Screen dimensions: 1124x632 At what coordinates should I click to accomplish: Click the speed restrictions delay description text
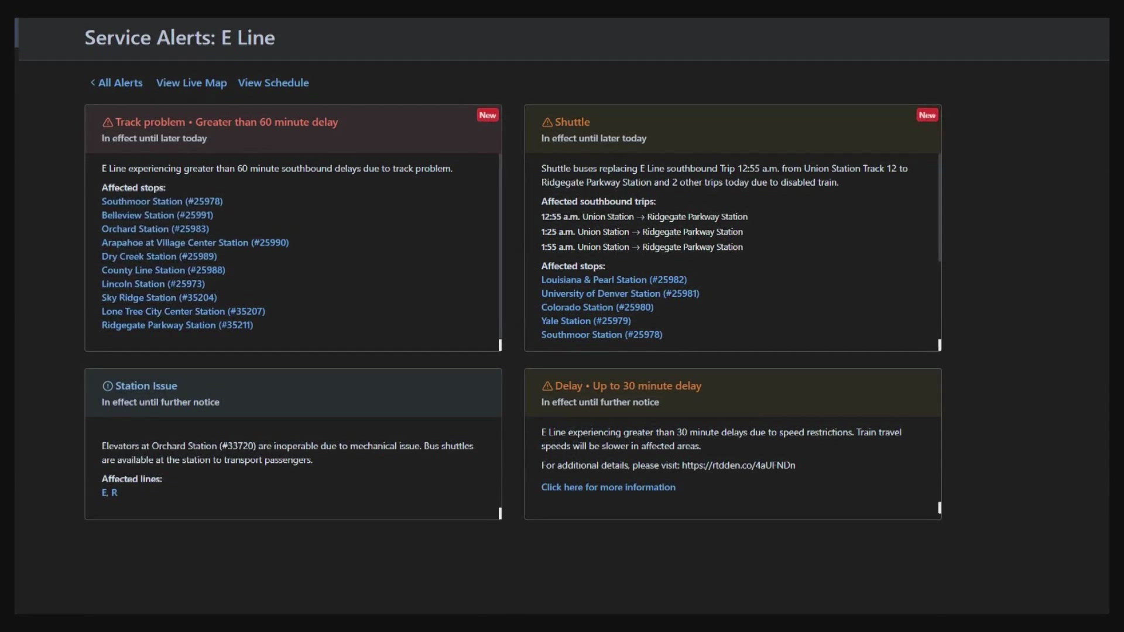[721, 439]
